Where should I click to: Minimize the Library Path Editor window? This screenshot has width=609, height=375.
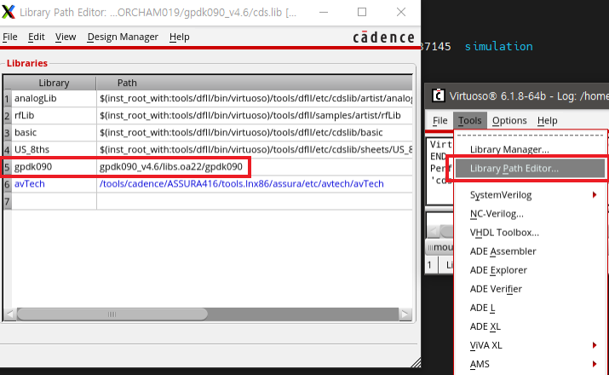[x=324, y=13]
